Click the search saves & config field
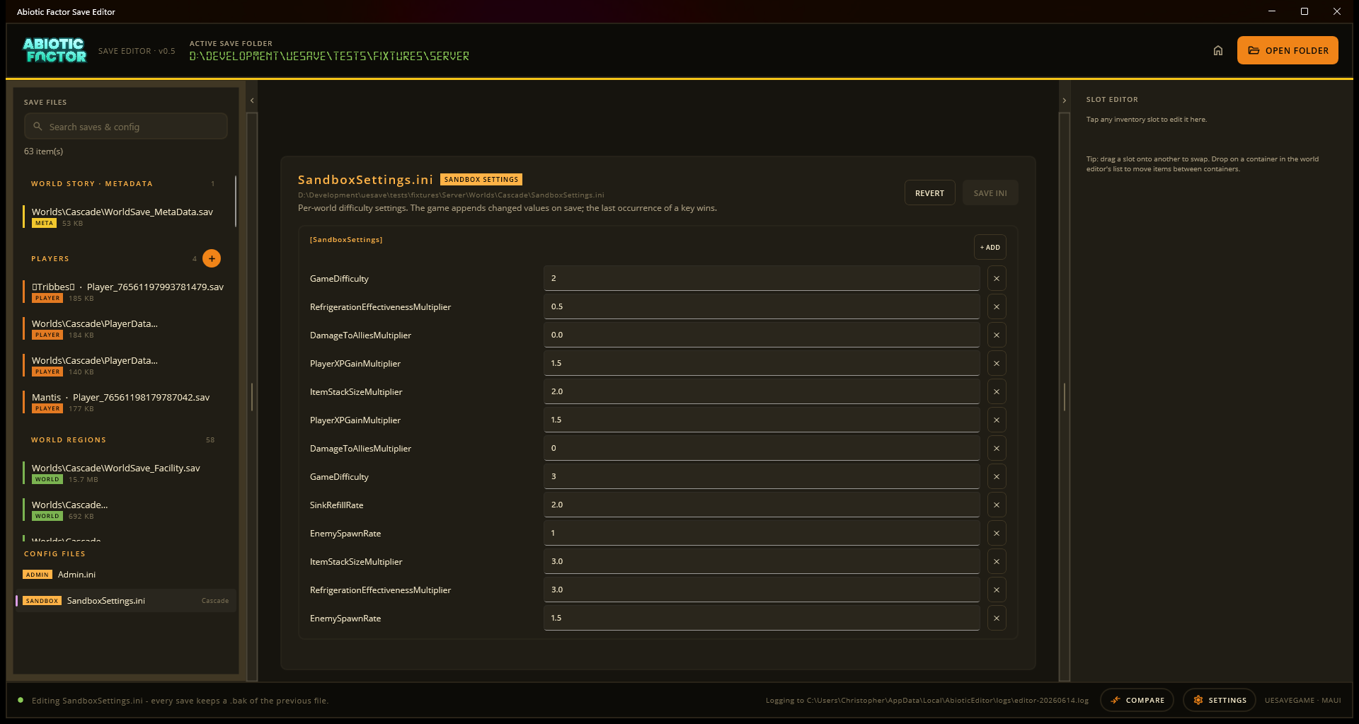This screenshot has width=1359, height=724. click(x=126, y=127)
